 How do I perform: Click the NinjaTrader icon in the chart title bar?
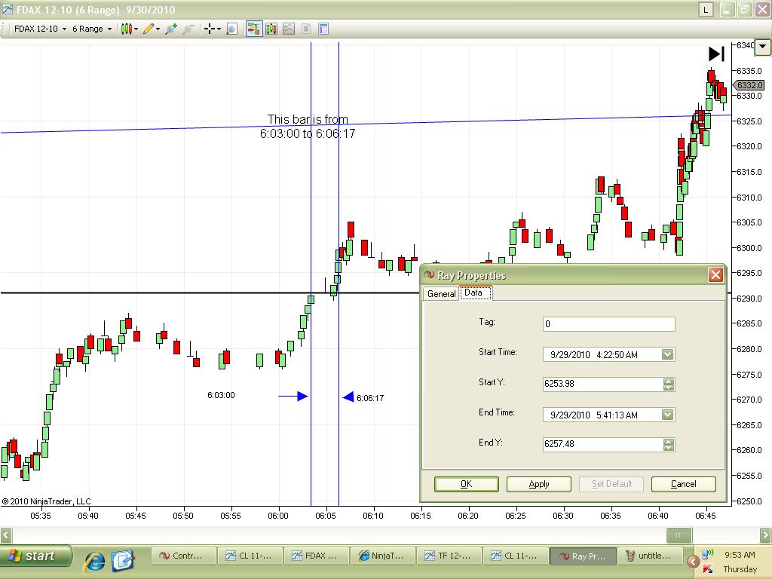pyautogui.click(x=7, y=9)
